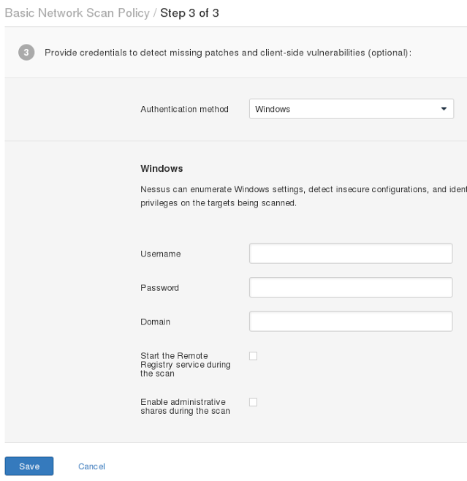
Task: Click the Username input field
Action: [x=351, y=254]
